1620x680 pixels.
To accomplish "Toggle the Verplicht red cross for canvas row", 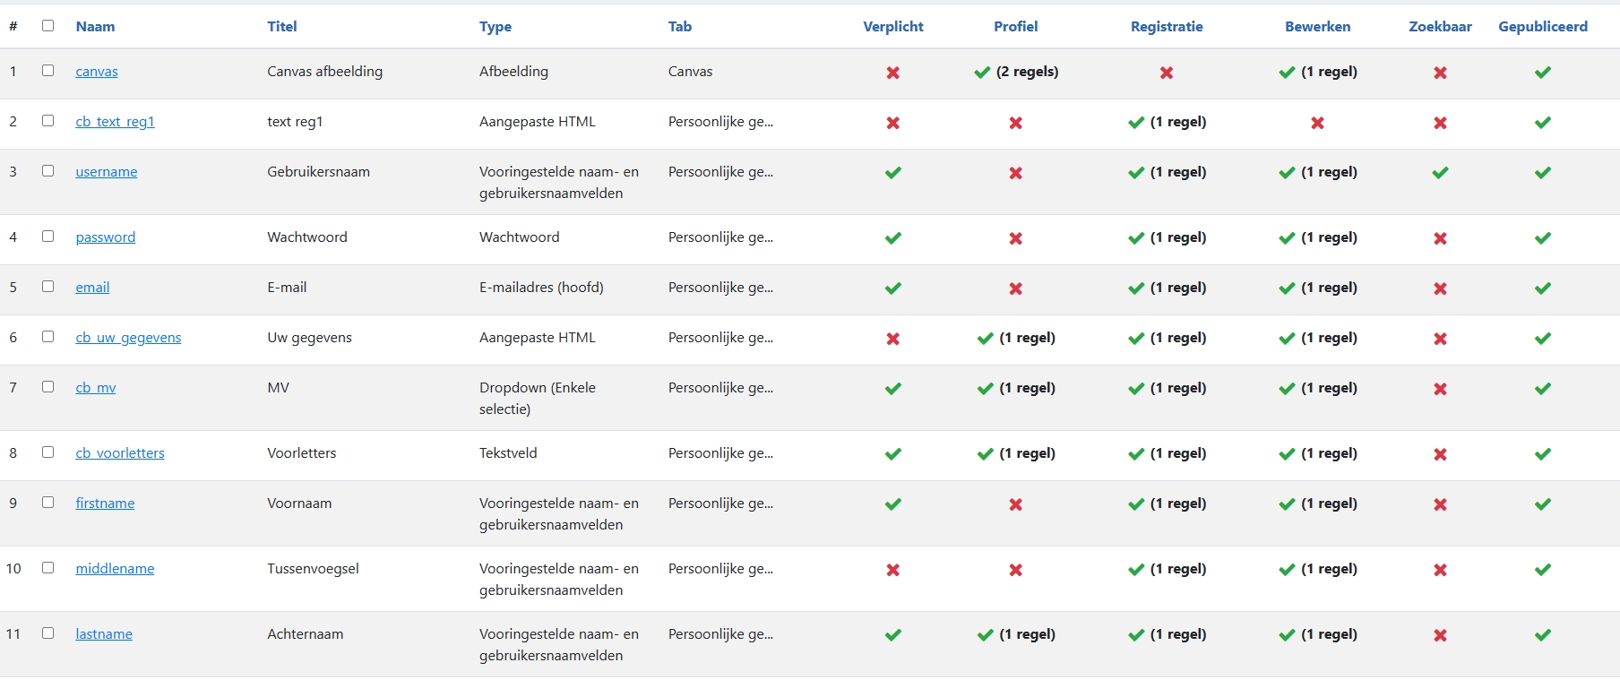I will click(x=892, y=73).
